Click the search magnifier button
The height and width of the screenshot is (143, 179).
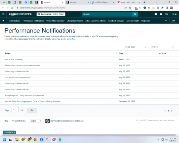click(135, 14)
